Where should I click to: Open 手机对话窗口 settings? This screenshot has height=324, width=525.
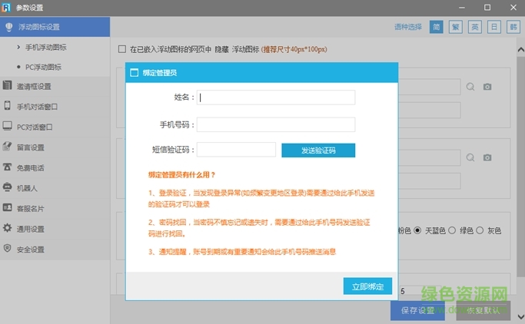tap(37, 107)
